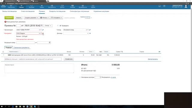Click the help question mark icon
The height and width of the screenshot is (108, 192).
[x=164, y=6]
